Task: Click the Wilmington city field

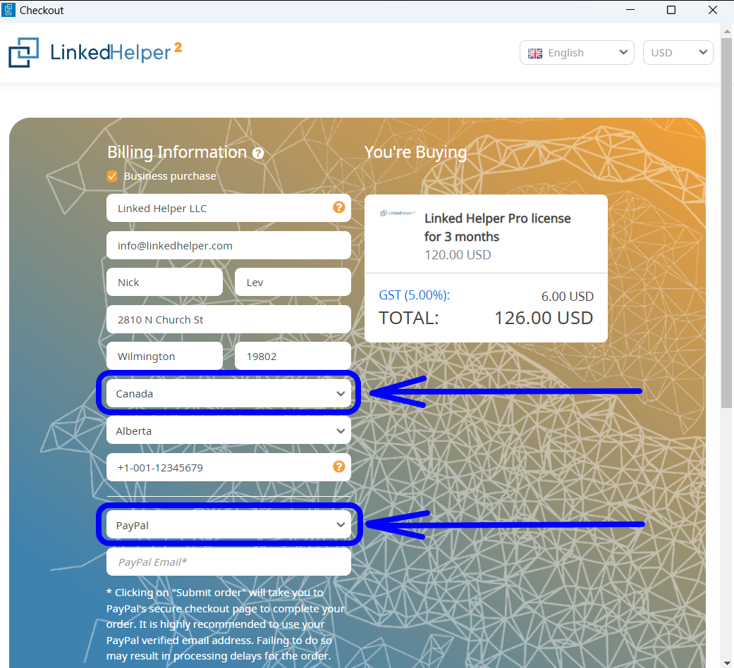Action: click(x=164, y=356)
